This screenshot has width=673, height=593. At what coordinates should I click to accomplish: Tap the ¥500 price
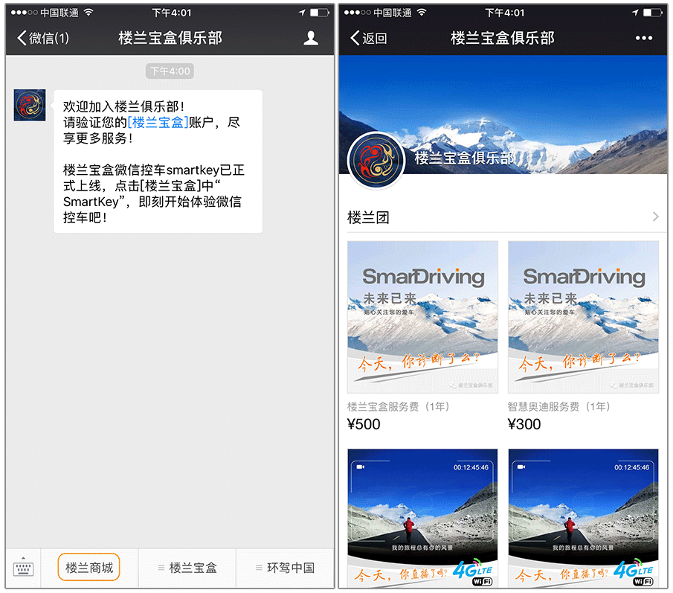pyautogui.click(x=364, y=424)
